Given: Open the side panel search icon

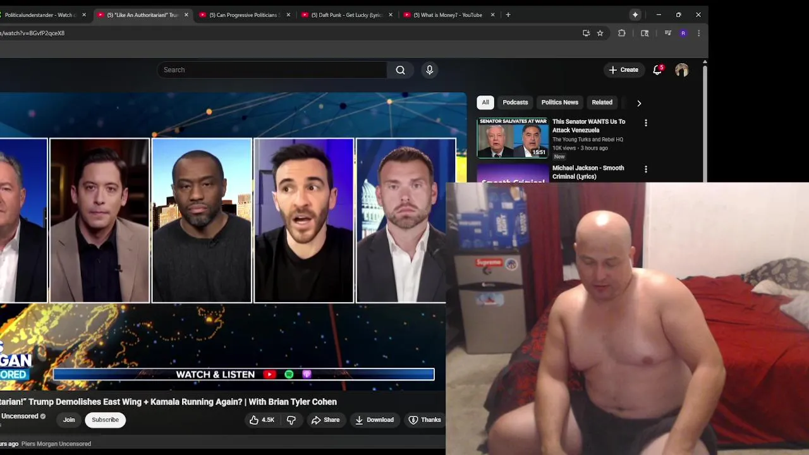Looking at the screenshot, I should [645, 33].
